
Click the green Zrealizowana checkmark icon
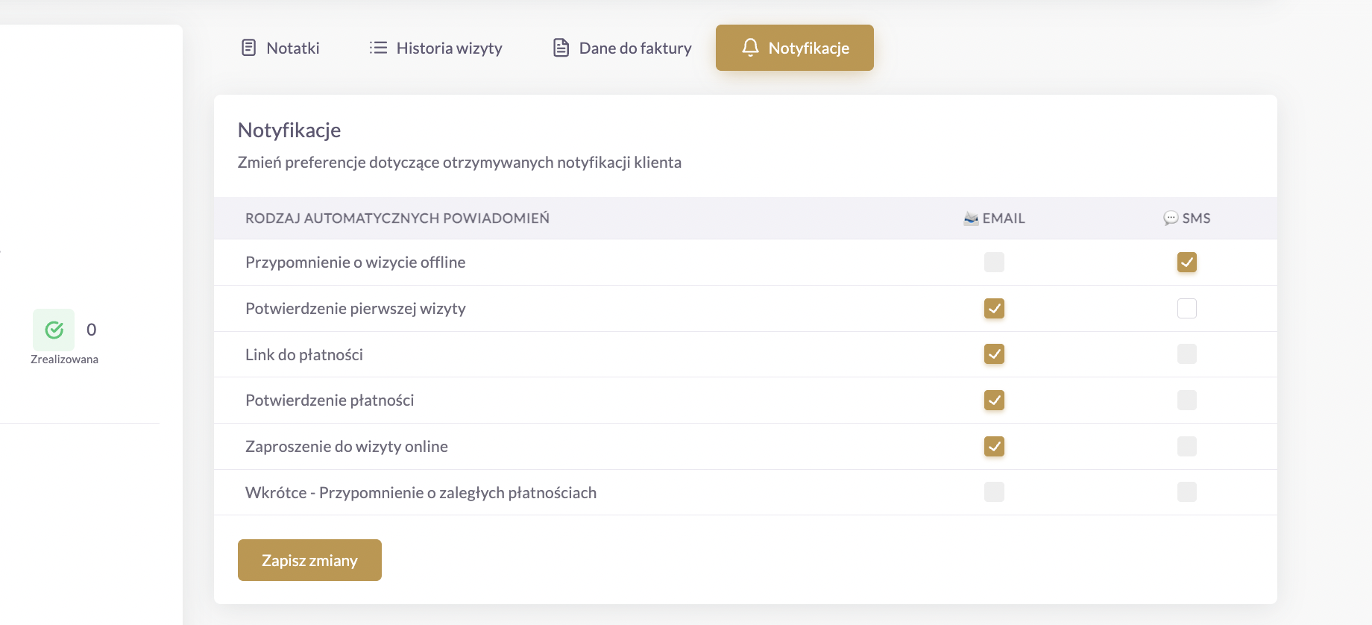tap(54, 330)
